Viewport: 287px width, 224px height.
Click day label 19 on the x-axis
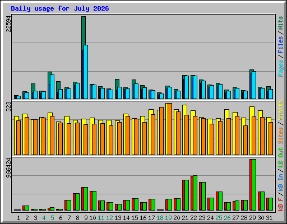coord(168,218)
